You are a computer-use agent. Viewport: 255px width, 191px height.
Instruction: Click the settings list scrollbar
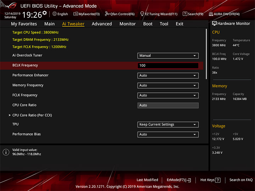(206, 54)
